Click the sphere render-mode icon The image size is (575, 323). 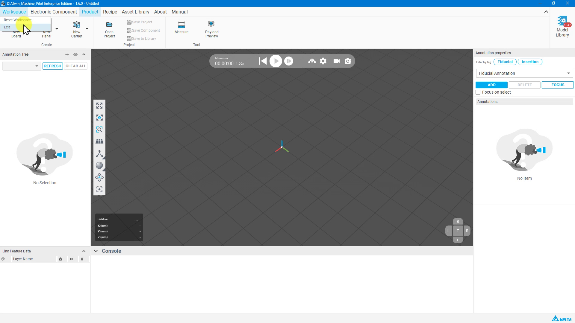coord(99,165)
